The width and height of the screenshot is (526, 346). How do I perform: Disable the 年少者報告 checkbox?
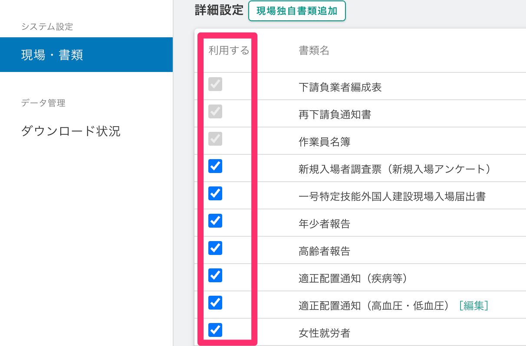215,221
